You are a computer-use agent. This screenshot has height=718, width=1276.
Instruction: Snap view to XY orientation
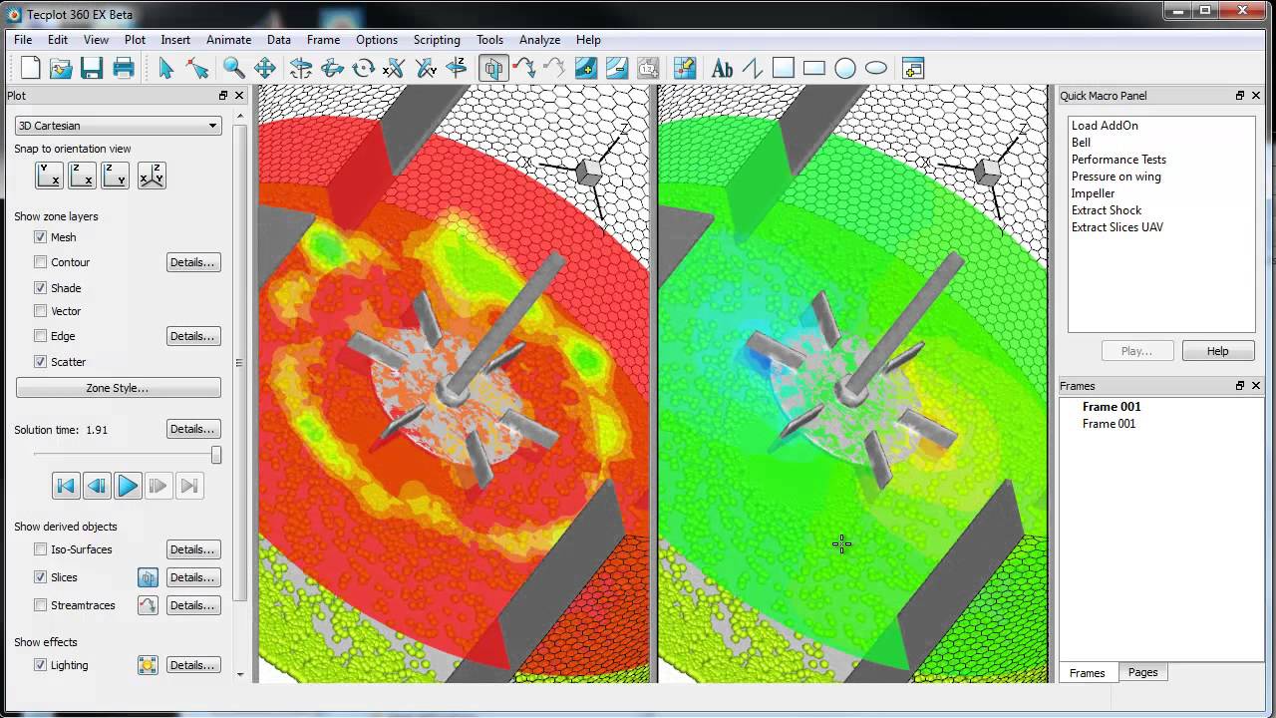[49, 176]
